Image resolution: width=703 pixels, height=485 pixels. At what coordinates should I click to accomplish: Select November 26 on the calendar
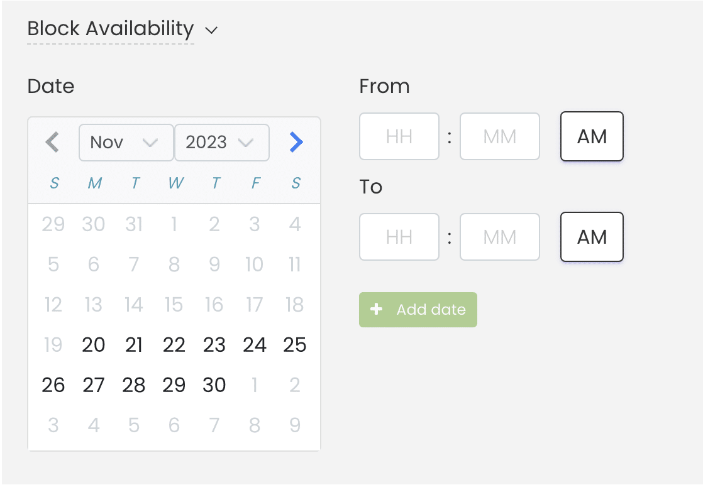[53, 385]
